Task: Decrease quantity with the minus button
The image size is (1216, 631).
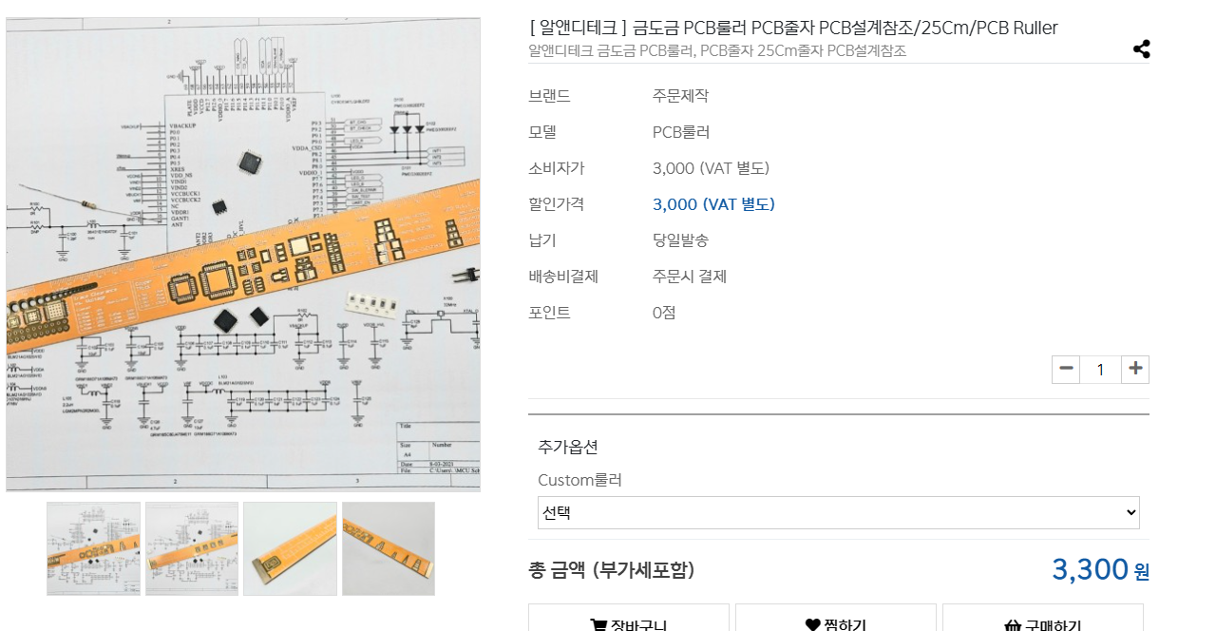Action: (1066, 369)
